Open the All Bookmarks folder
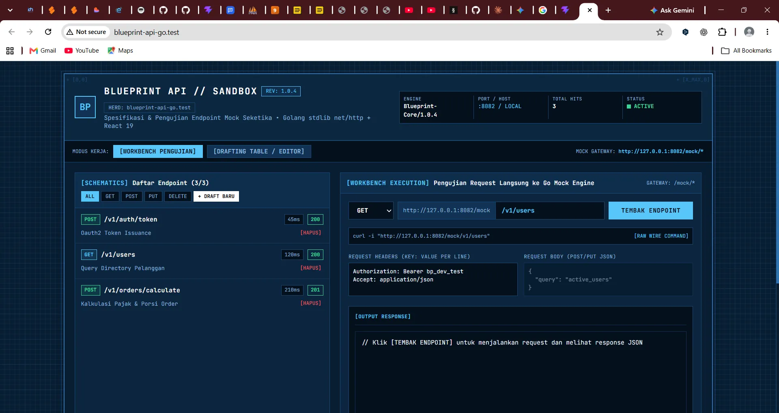779x413 pixels. click(x=747, y=51)
